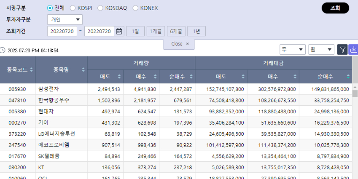Set period to 1개월
Viewport: 358px width, 179px height.
click(156, 32)
